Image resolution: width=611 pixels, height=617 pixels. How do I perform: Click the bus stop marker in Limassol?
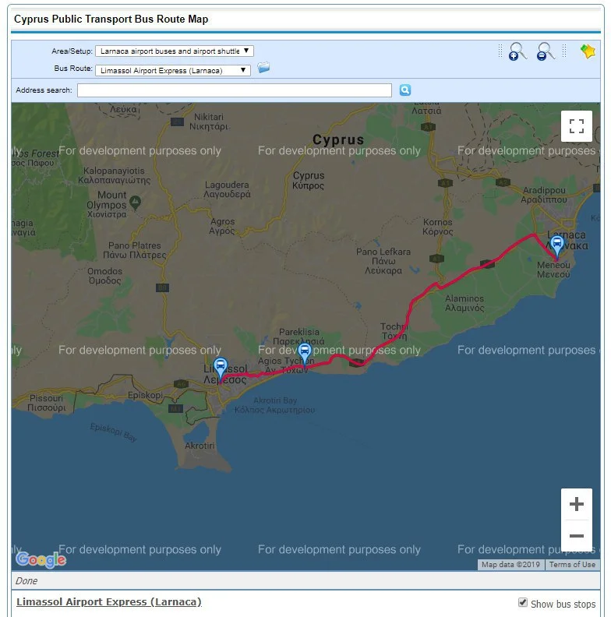[221, 367]
